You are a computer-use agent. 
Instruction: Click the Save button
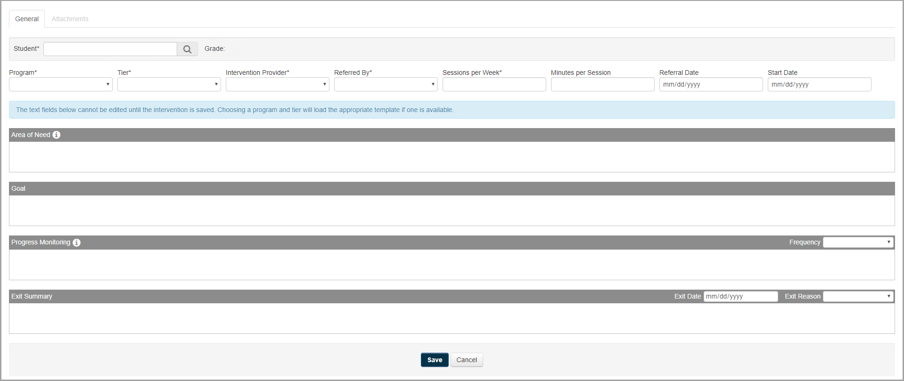435,360
